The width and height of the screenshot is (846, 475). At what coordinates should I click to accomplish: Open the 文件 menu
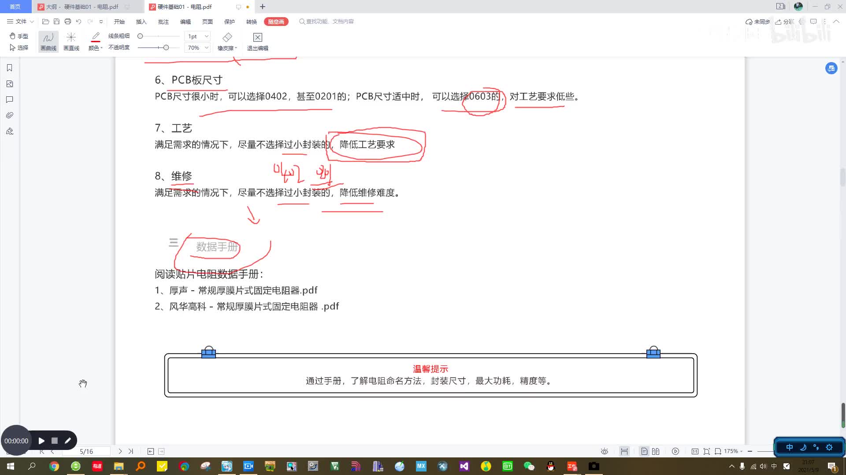pyautogui.click(x=20, y=21)
